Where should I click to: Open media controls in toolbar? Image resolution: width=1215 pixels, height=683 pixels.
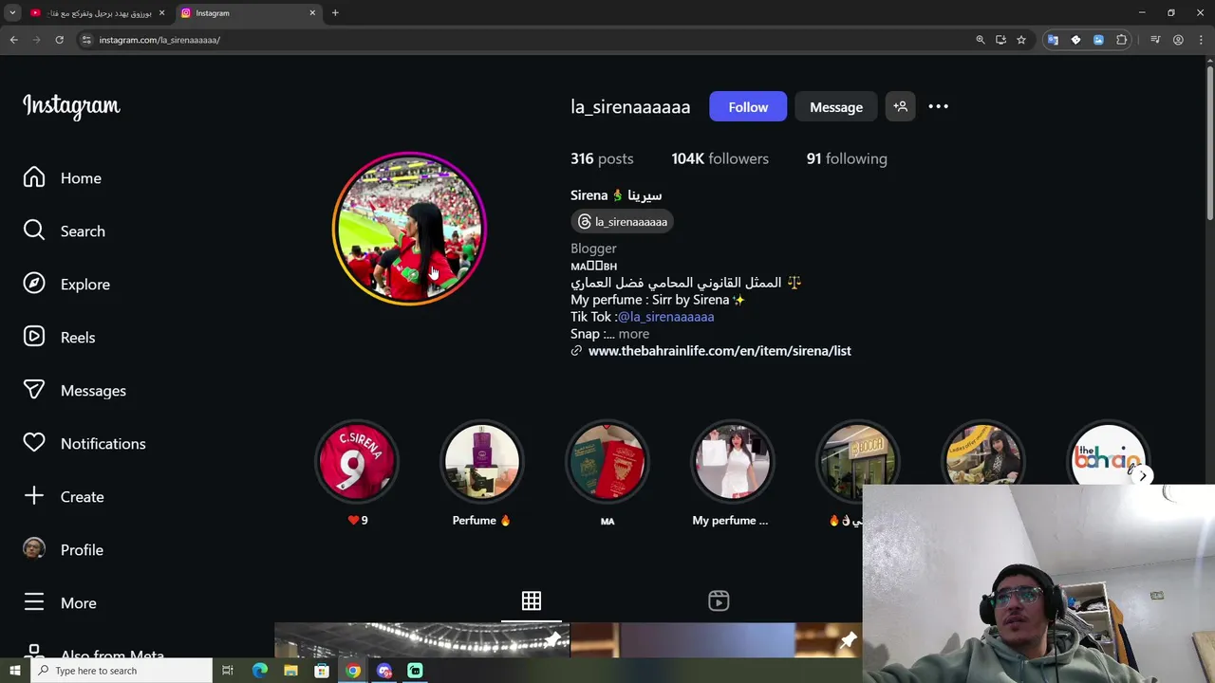pos(1155,40)
